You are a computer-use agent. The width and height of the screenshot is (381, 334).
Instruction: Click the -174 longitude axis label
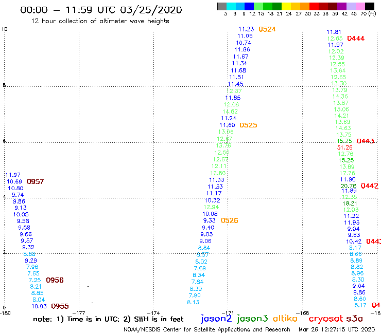click(x=153, y=313)
